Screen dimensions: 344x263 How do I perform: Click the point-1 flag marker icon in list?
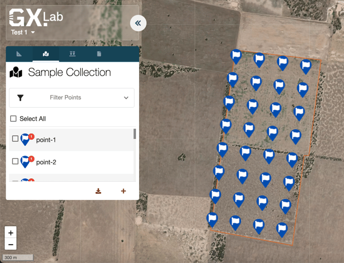click(x=25, y=140)
